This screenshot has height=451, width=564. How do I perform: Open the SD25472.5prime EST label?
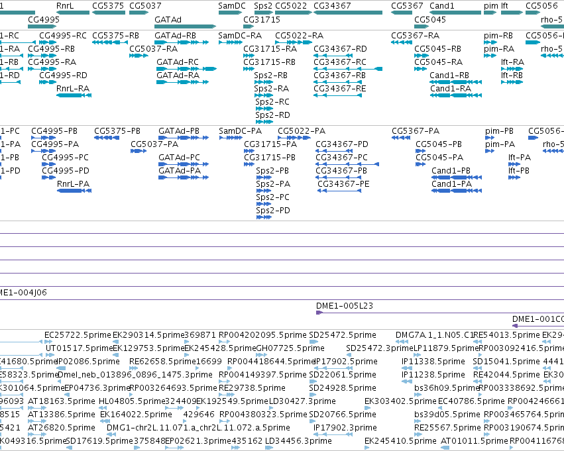click(x=343, y=335)
